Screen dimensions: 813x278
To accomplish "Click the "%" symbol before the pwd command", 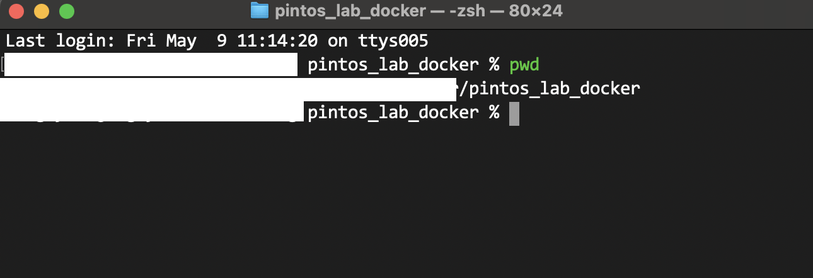I will [x=493, y=65].
